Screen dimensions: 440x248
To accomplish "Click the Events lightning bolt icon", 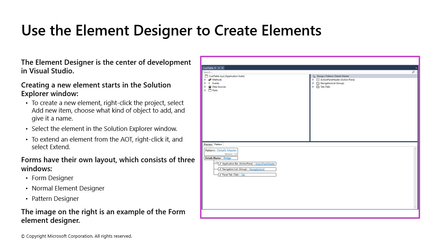I will (209, 83).
